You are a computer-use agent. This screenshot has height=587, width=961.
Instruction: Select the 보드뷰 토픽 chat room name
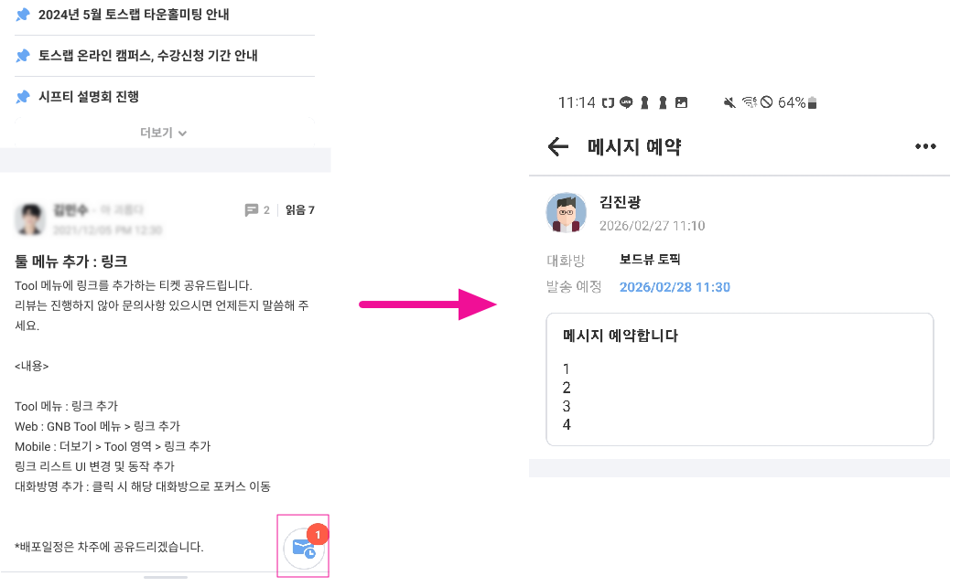tap(650, 260)
